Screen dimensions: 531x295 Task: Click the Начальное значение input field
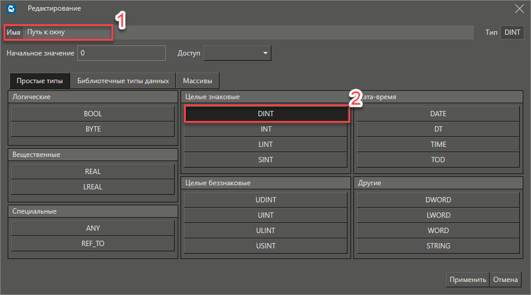[x=122, y=53]
